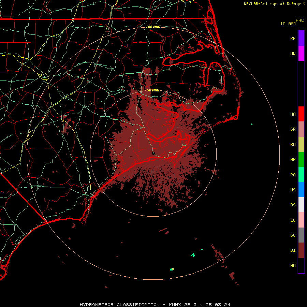Click the black radar site dot at center
The height and width of the screenshot is (307, 307).
point(153,153)
